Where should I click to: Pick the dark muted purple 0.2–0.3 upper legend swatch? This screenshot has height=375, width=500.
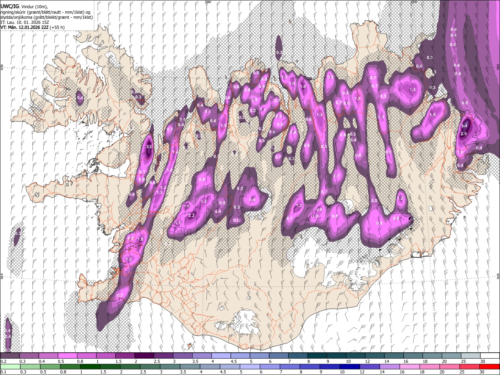10,356
